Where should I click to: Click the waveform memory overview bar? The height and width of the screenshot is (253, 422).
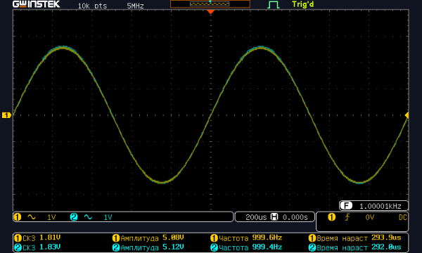[210, 4]
